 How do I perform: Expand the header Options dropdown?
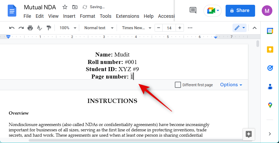231,85
